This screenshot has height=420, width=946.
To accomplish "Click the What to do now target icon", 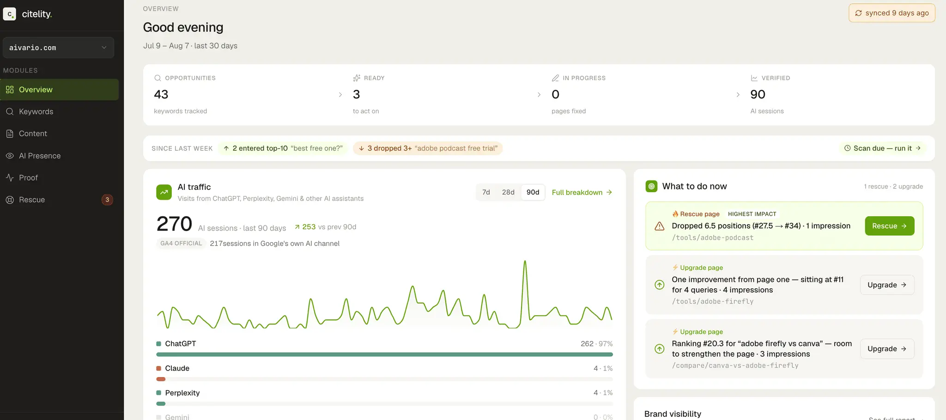I will pos(651,186).
